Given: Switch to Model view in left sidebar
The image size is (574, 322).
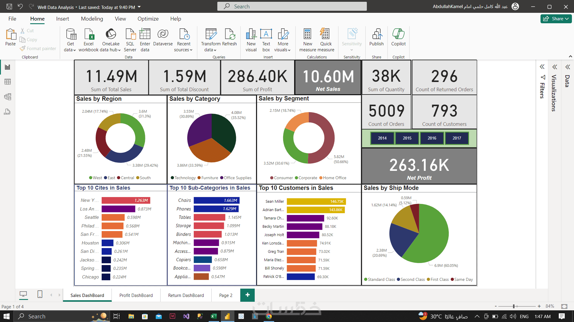Looking at the screenshot, I should (x=7, y=97).
